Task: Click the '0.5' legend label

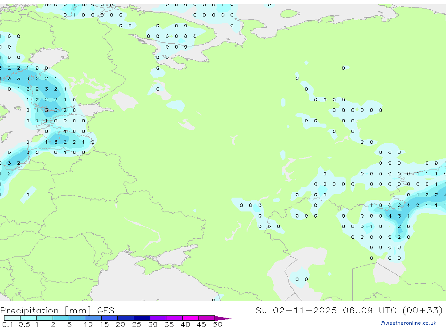Action: pos(24,324)
